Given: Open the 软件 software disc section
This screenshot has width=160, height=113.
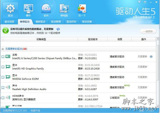Looking at the screenshot, I should 46,10.
